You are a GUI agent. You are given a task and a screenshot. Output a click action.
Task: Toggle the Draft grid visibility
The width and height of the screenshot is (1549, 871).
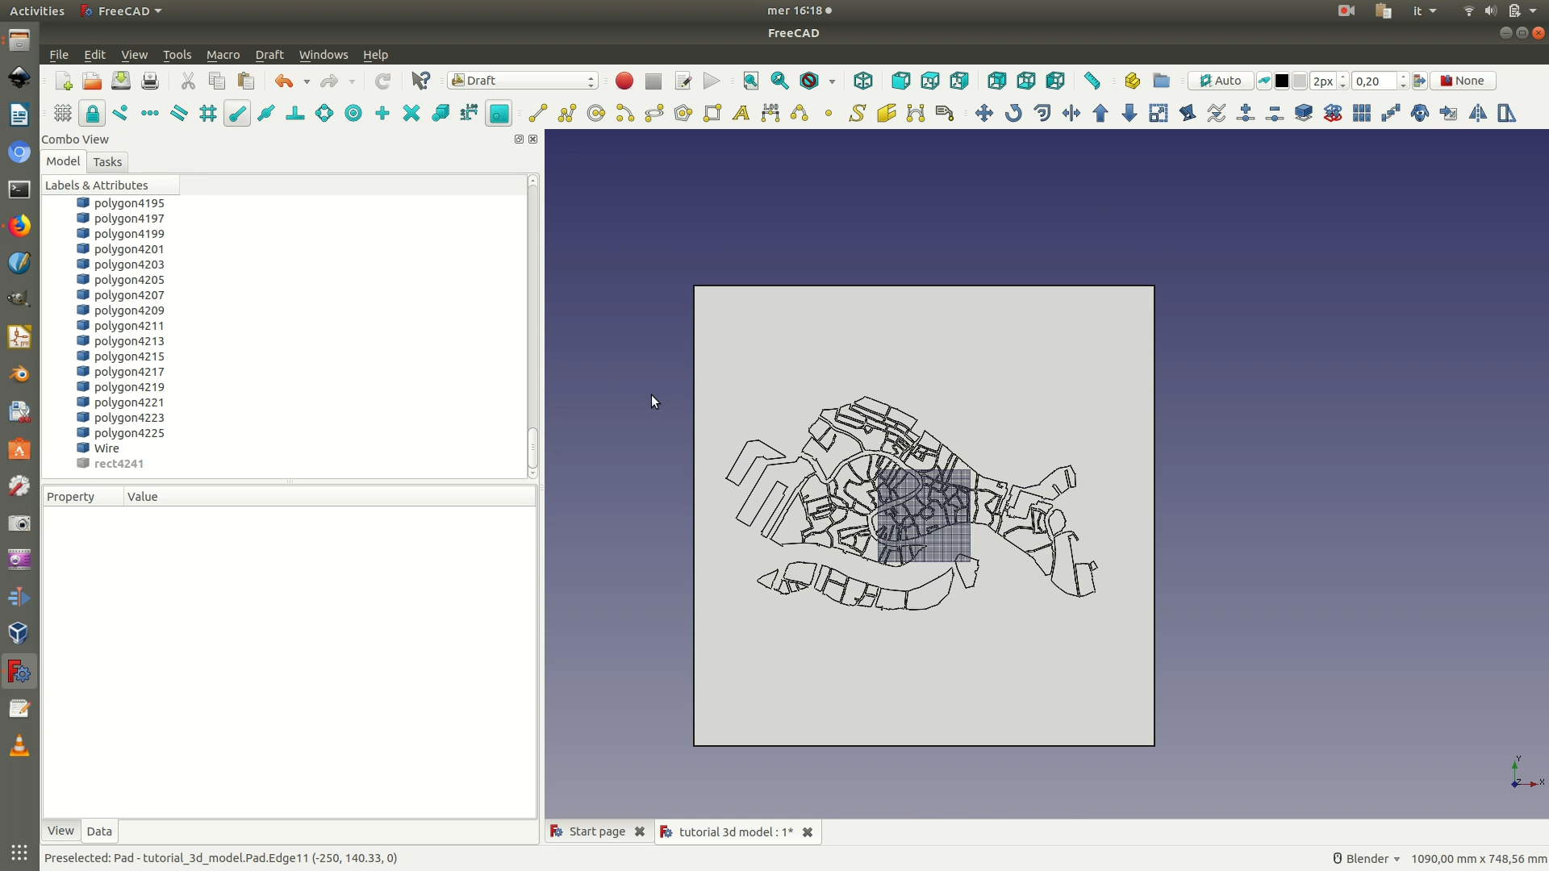point(63,114)
